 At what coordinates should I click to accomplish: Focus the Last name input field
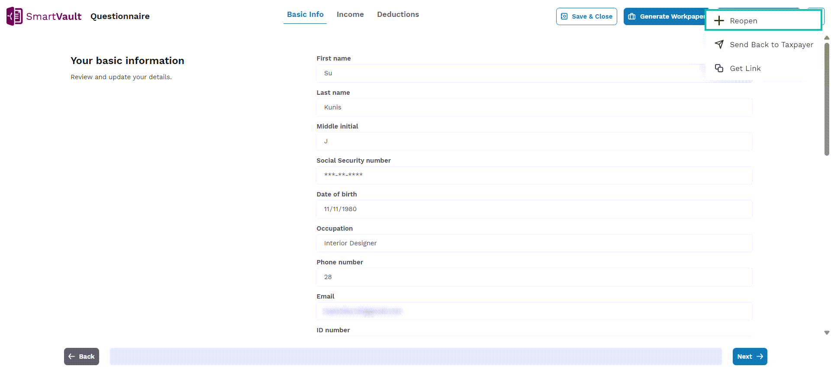tap(534, 107)
